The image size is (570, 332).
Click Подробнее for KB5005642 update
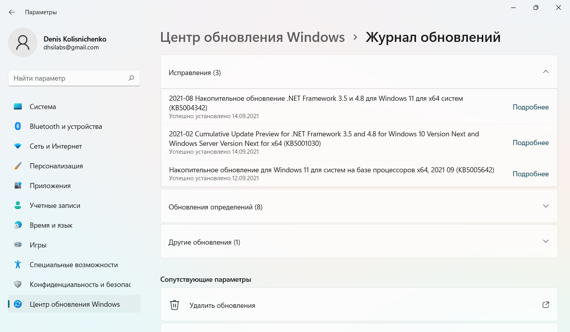[x=530, y=174]
